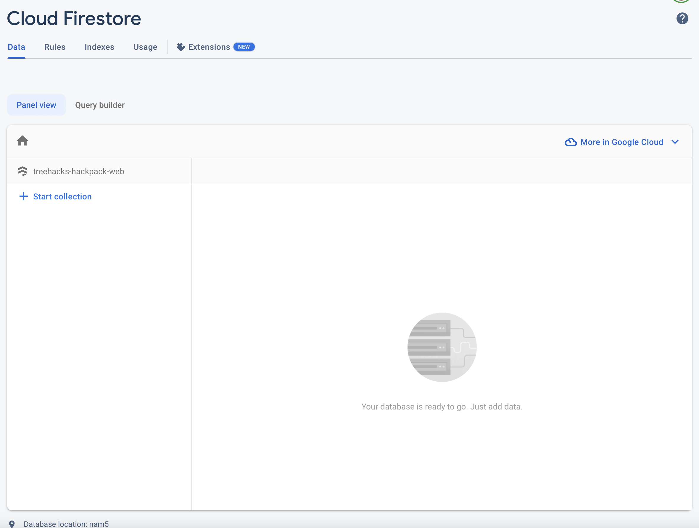The height and width of the screenshot is (528, 699).
Task: Select the treehacks-hackpack-web database name
Action: click(x=79, y=172)
